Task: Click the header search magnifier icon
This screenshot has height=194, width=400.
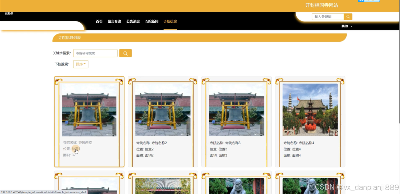Action: tap(348, 17)
